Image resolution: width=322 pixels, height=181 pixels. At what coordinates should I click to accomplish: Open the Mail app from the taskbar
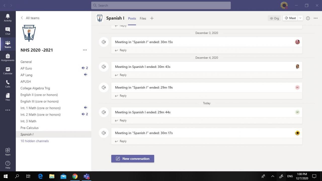point(63,176)
